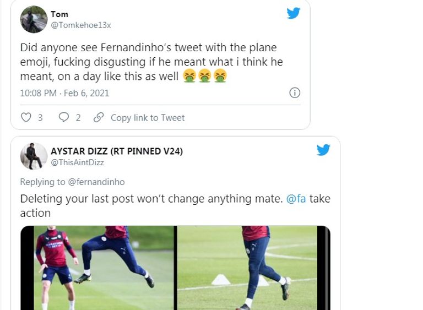Click "Replying to @fernandinho" text
The width and height of the screenshot is (423, 310).
(72, 182)
